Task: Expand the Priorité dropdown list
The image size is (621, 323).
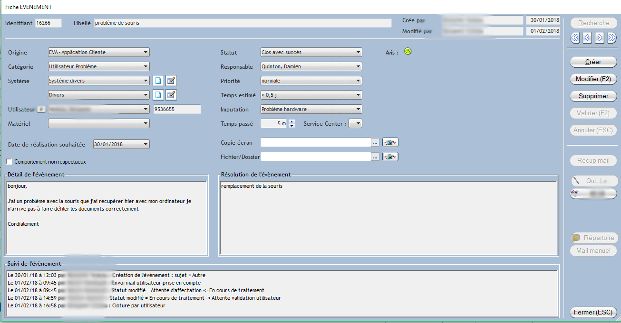Action: pos(359,81)
